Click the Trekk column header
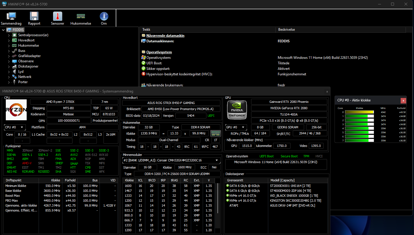414x235 pixels. coord(207,30)
